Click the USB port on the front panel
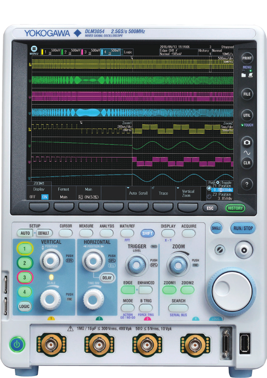The width and height of the screenshot is (267, 378). point(244,343)
